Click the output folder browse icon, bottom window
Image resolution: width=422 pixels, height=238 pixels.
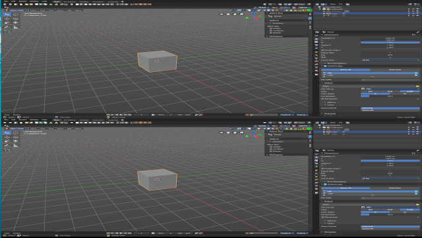(417, 205)
